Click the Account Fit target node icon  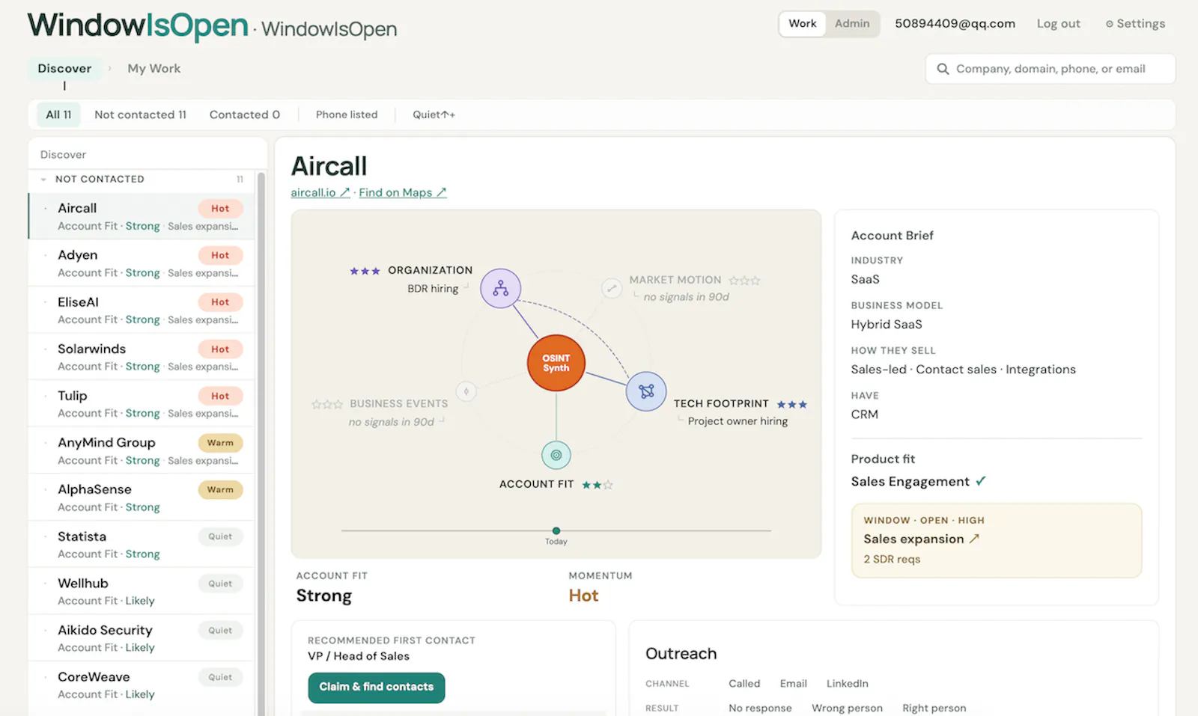pos(556,455)
